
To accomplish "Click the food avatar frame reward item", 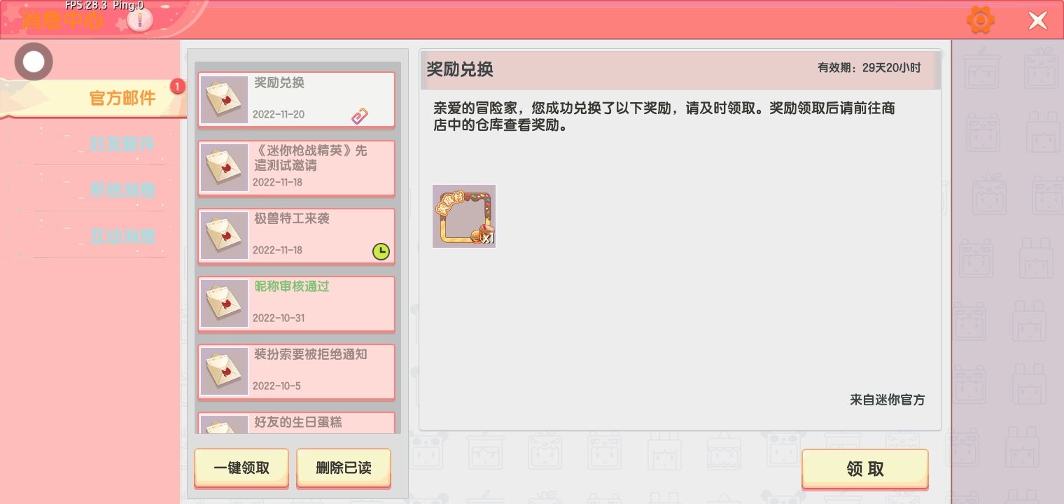I will pyautogui.click(x=464, y=216).
